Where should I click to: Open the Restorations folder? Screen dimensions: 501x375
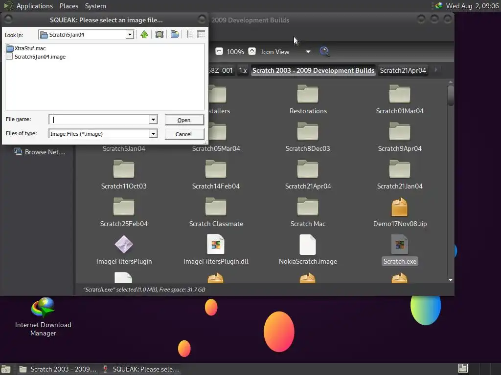click(x=308, y=99)
